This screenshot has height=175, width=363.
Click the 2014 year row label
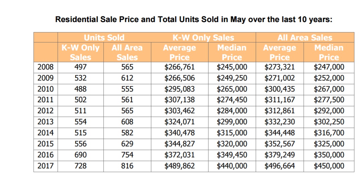46,133
